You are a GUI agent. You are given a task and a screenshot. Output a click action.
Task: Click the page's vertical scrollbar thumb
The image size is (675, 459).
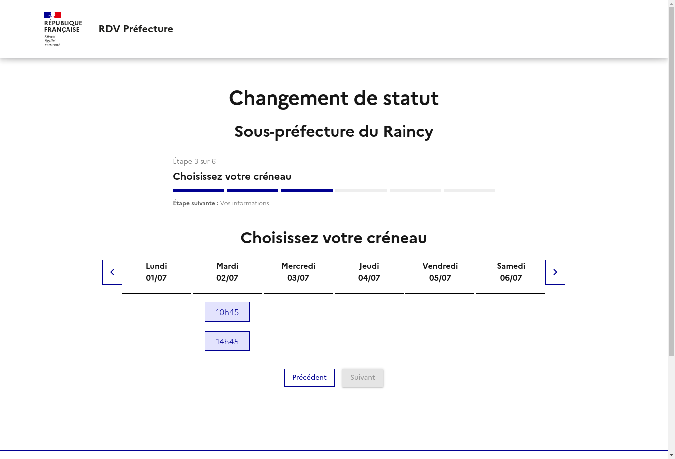click(671, 182)
